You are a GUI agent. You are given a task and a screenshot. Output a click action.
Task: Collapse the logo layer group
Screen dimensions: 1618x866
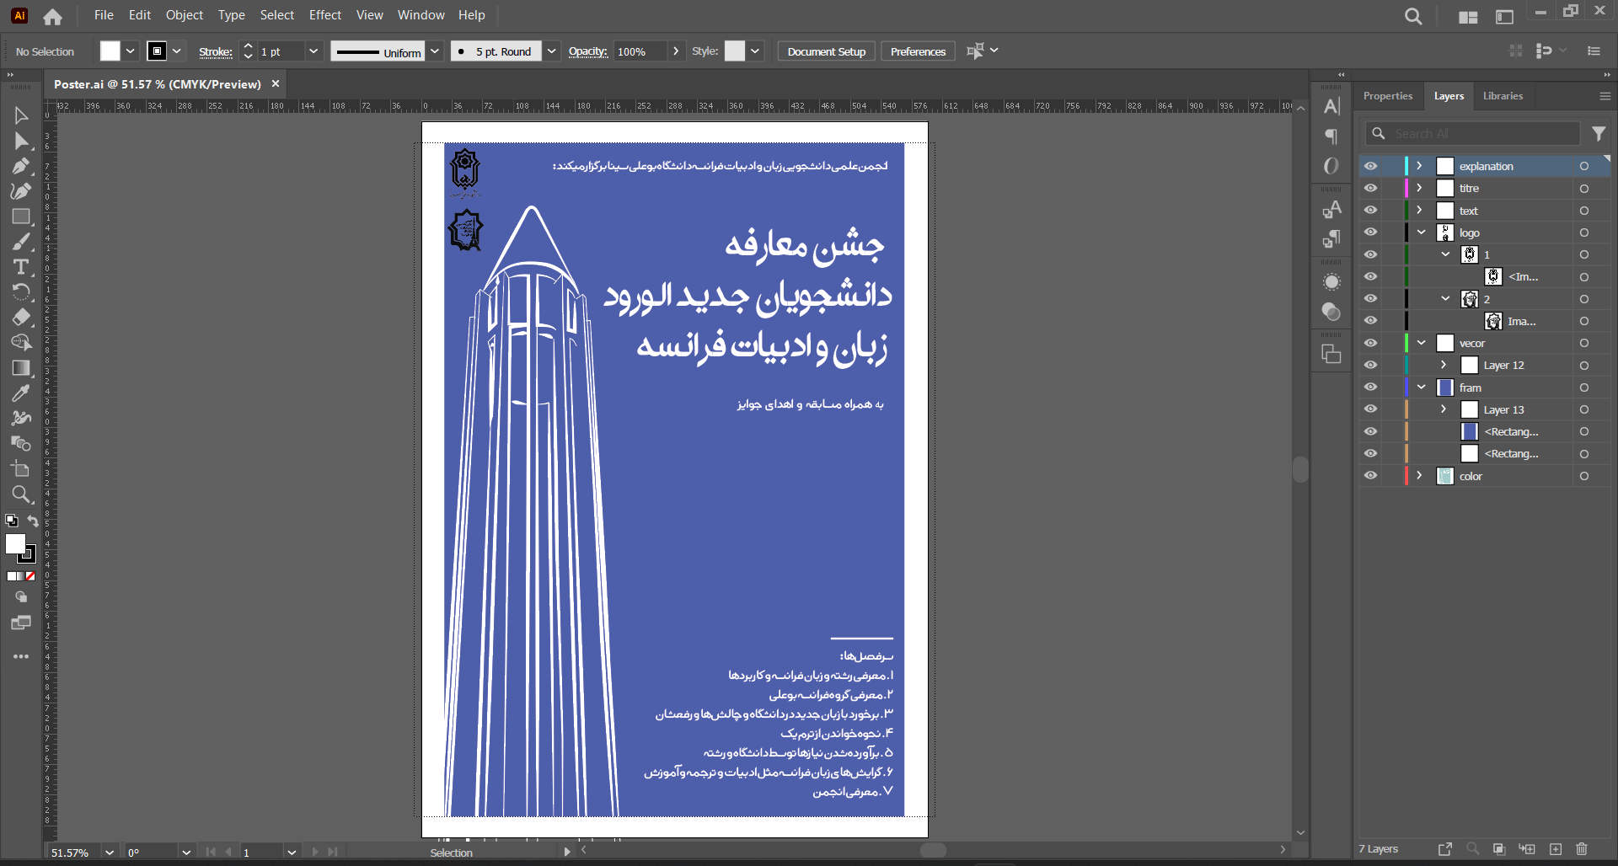[1422, 233]
